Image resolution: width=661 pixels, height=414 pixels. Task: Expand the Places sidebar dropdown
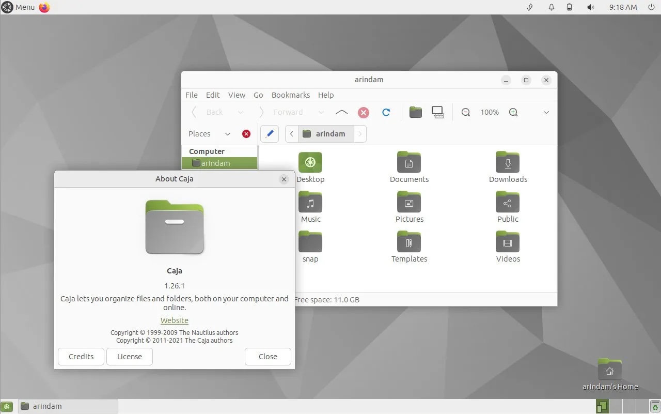click(227, 134)
